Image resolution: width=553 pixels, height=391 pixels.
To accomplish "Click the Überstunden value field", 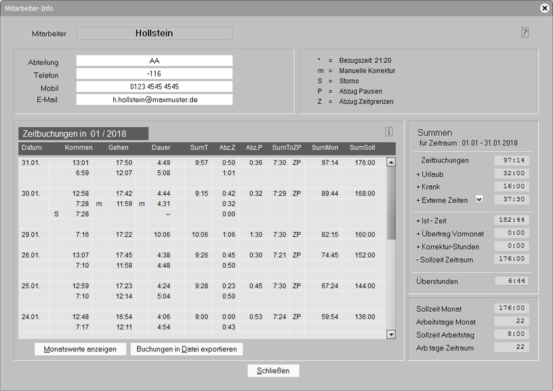I will [512, 281].
